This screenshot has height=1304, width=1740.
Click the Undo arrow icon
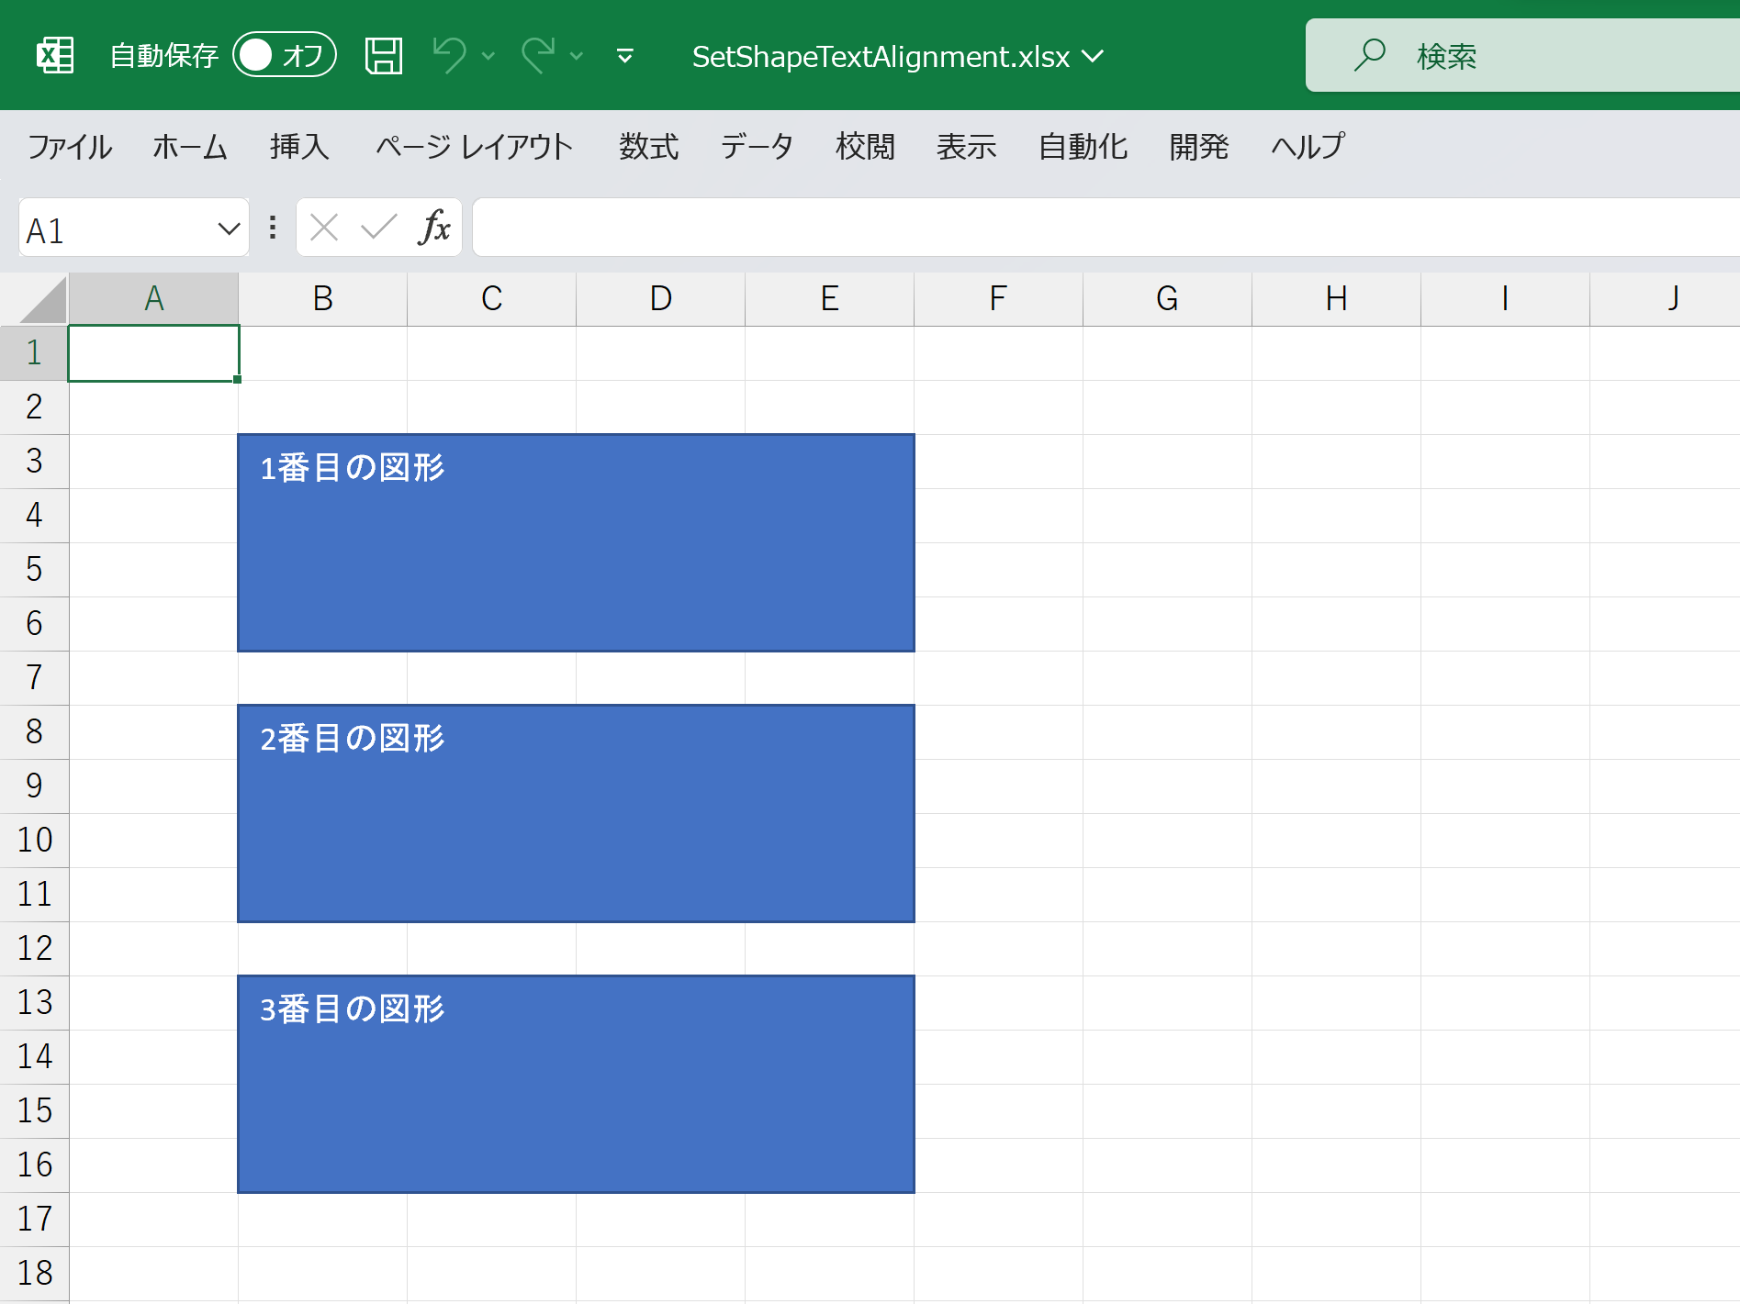click(x=449, y=56)
